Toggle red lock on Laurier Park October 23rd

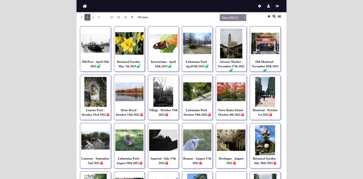tap(108, 115)
